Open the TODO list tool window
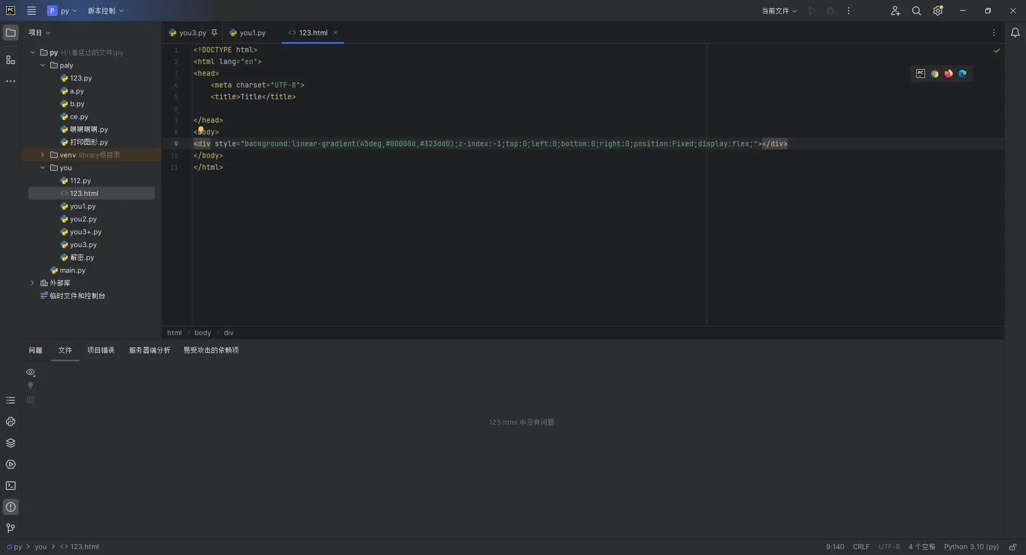Viewport: 1026px width, 555px height. click(x=11, y=400)
